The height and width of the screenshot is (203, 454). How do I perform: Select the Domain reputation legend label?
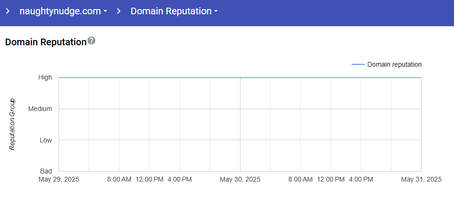pyautogui.click(x=394, y=64)
